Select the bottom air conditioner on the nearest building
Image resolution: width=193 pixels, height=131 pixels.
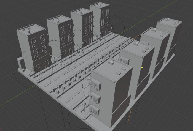(x=94, y=110)
